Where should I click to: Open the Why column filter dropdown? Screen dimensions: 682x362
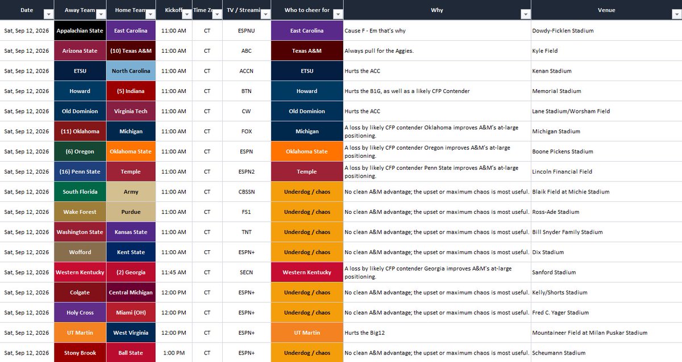pyautogui.click(x=525, y=15)
